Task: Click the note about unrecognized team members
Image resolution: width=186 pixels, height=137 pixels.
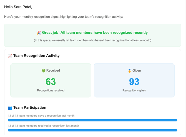Action: (92, 40)
